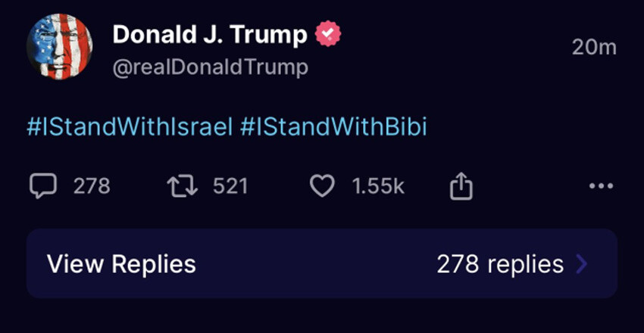
Task: Click empty space between share and more icons
Action: click(530, 186)
